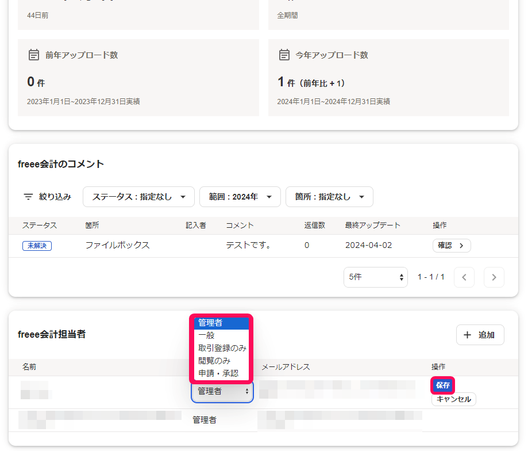Click calendar icon beside 今年アップロード数
This screenshot has height=451, width=528.
tap(284, 55)
